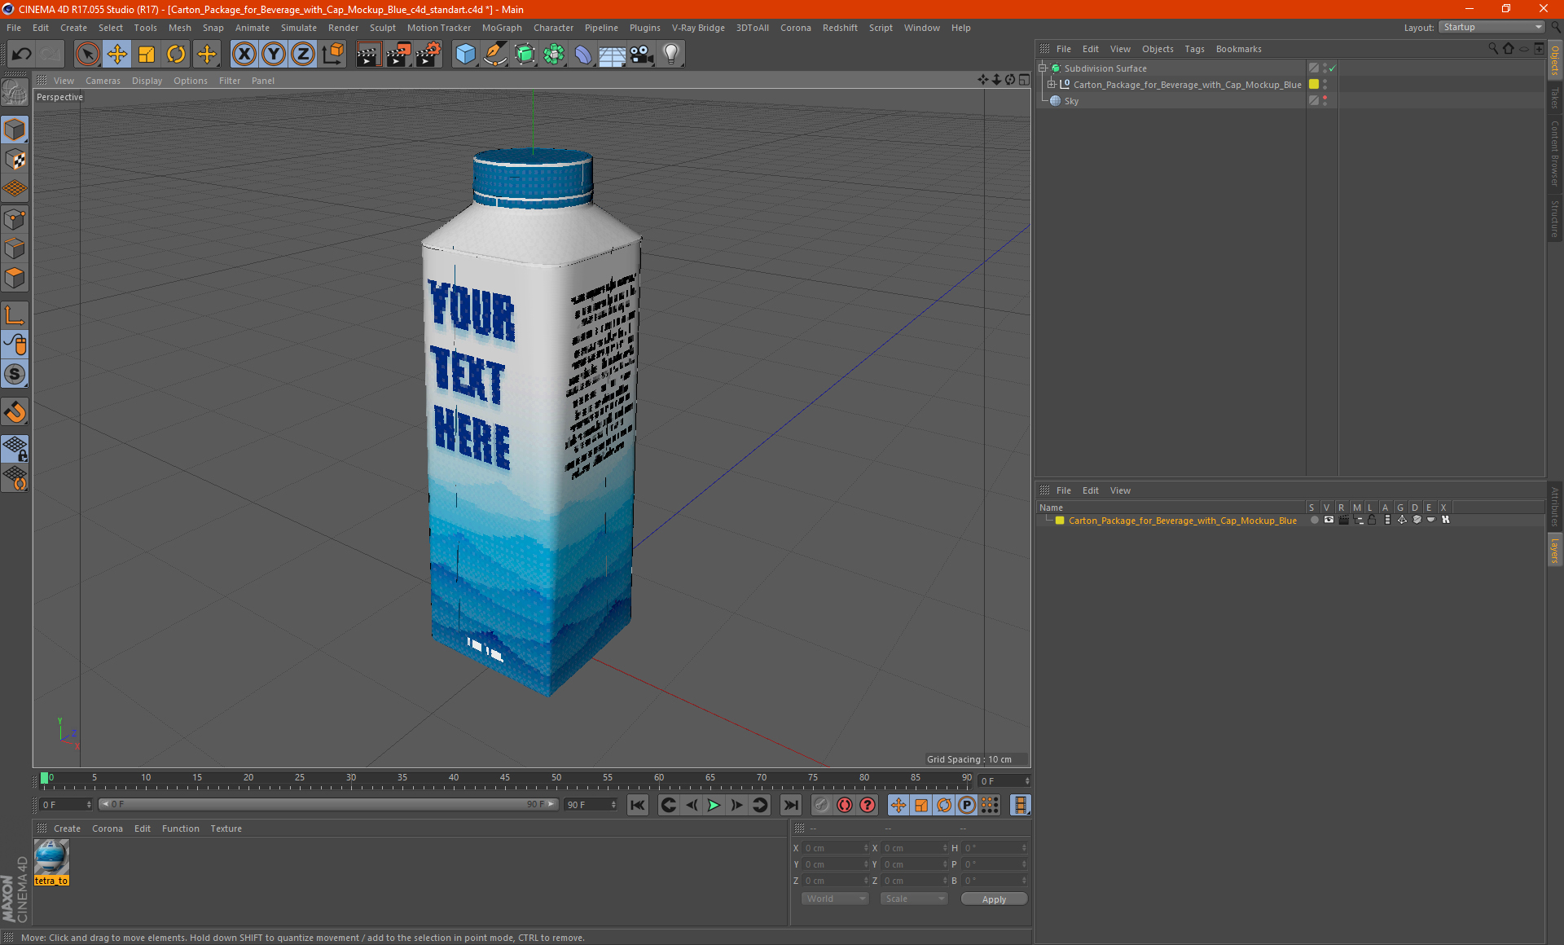Toggle Subdivision Surface enabled checkmark
The height and width of the screenshot is (945, 1564).
tap(1332, 68)
